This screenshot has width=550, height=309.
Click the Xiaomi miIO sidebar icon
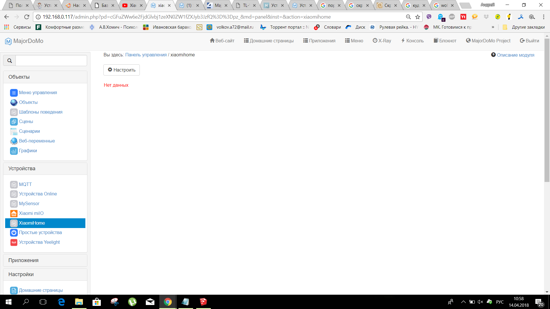pos(14,213)
